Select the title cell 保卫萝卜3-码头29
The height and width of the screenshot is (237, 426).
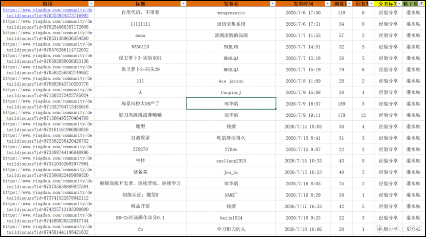140,69
